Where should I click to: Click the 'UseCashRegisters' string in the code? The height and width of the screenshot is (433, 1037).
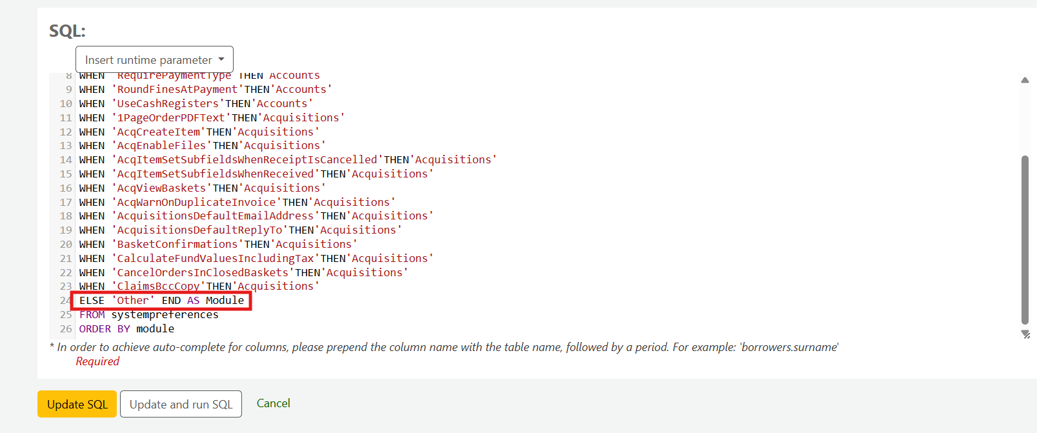click(x=167, y=104)
